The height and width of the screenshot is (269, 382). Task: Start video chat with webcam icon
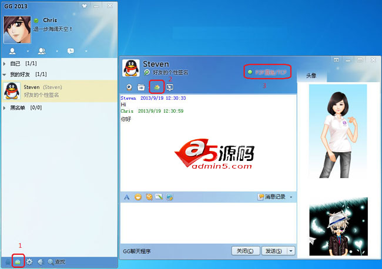coord(129,87)
